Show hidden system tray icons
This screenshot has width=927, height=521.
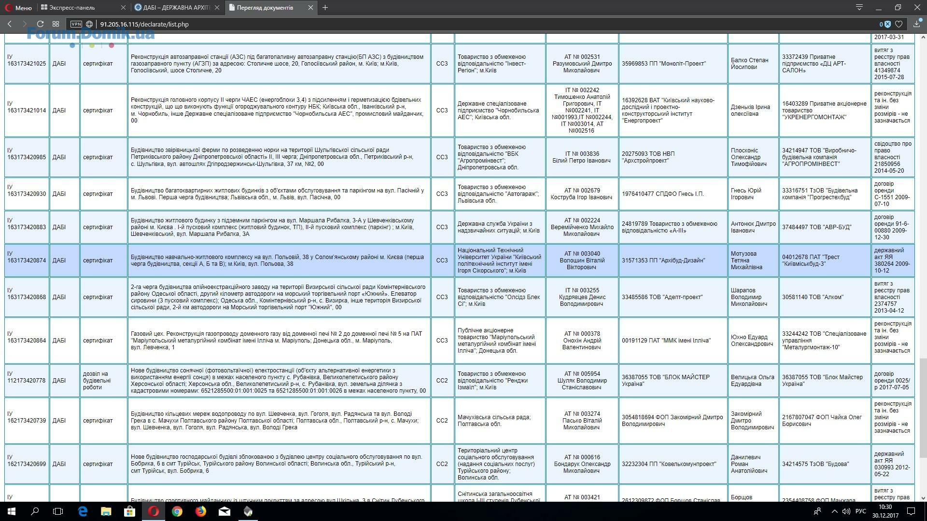point(834,511)
